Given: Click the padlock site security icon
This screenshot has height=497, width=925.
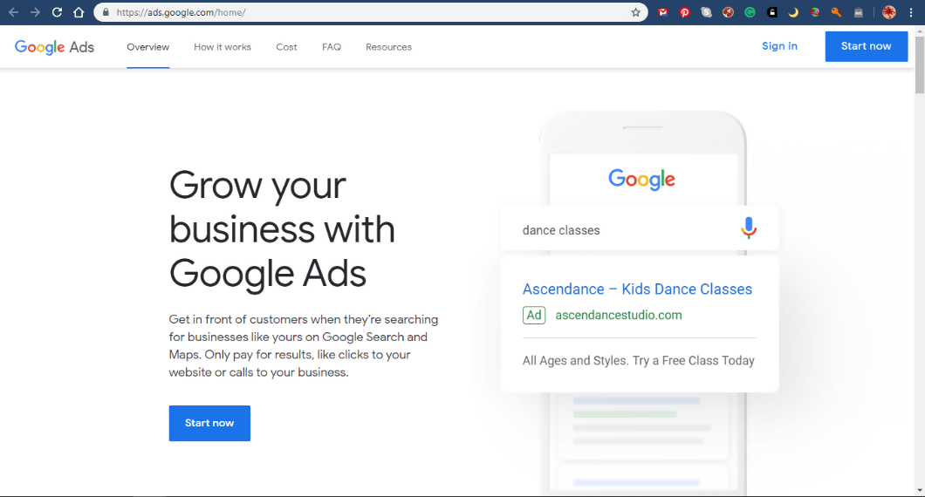Looking at the screenshot, I should 106,12.
